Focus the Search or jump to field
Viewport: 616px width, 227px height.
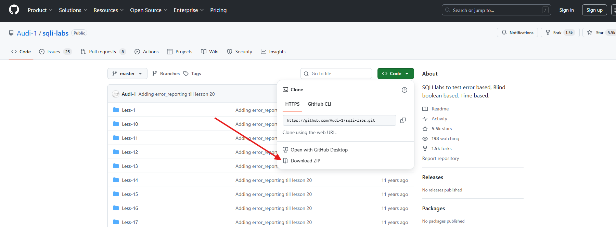(496, 10)
